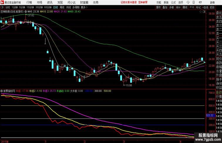
Task: Click the 游客 user label
Action: [x=212, y=2]
